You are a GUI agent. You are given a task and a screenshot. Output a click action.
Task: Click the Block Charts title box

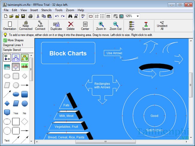pyautogui.click(x=68, y=53)
